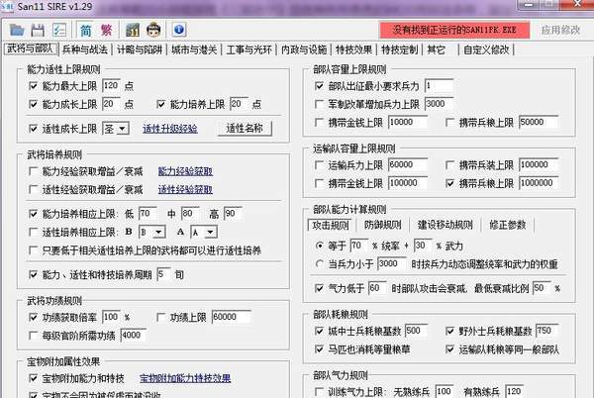Open the blue info icon
Screen dimensions: 594x398
tap(179, 30)
